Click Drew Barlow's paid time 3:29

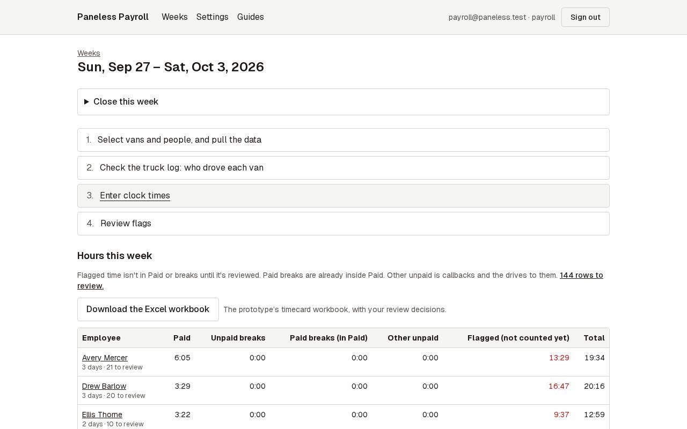click(x=182, y=386)
